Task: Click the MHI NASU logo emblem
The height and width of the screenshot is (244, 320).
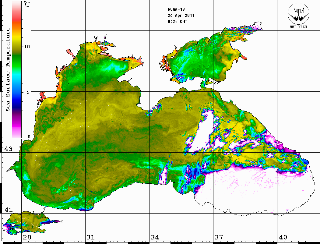Action: coord(298,13)
